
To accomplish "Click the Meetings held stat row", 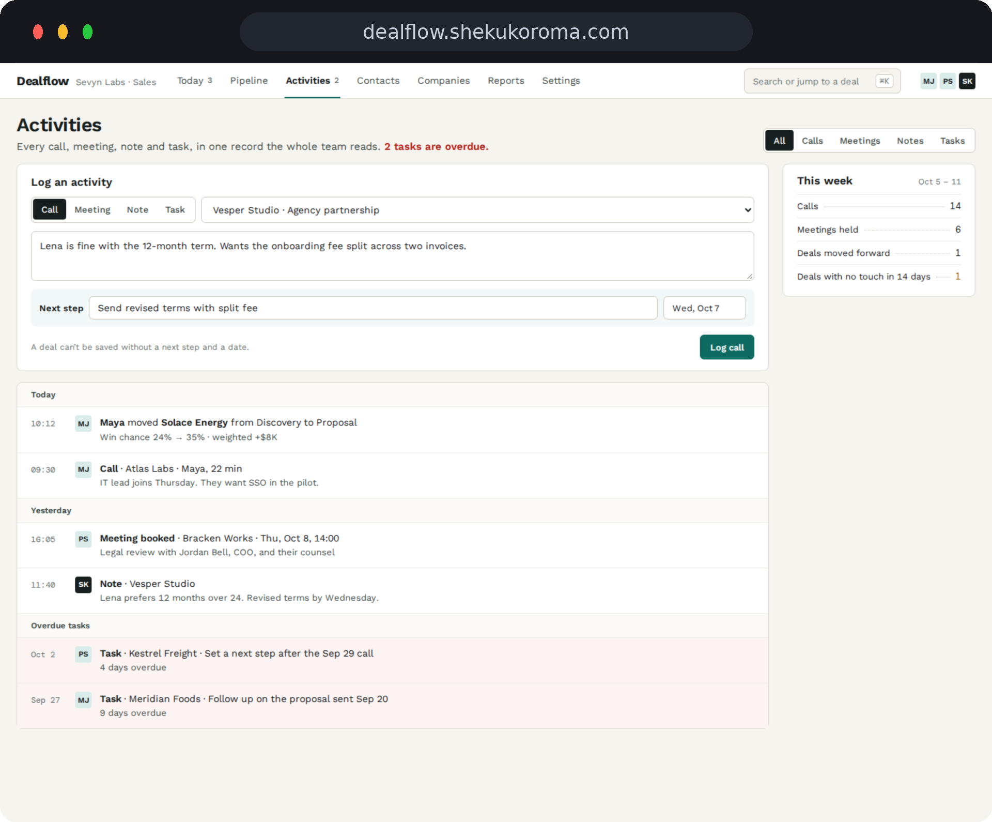I will coord(879,230).
